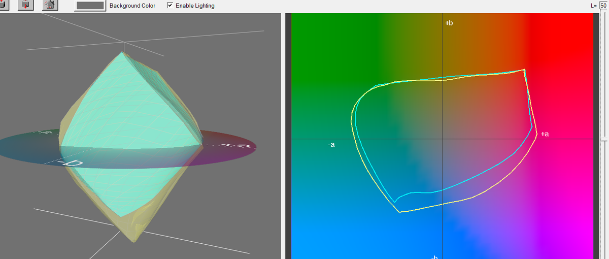Open the Background Color swatch
The height and width of the screenshot is (259, 609).
tap(90, 6)
